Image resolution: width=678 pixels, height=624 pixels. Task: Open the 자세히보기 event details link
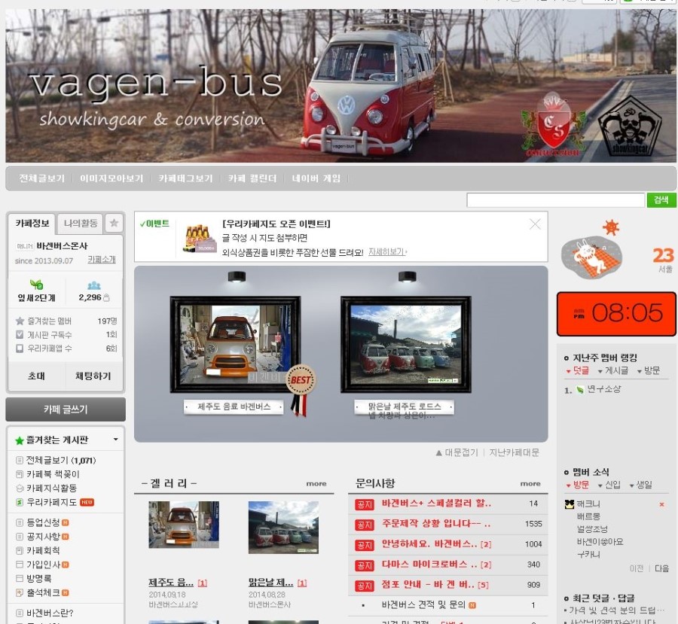pos(387,251)
